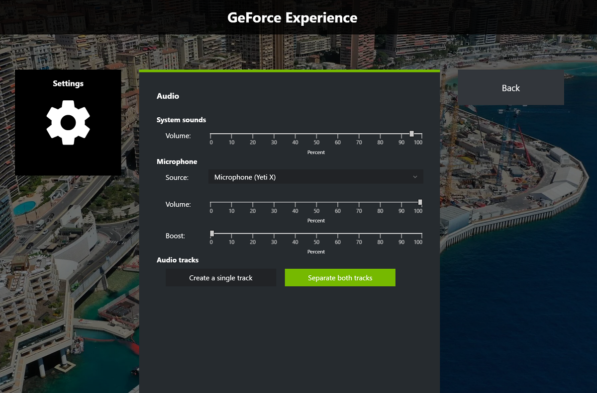Set Microphone volume to 20 percent
Screen dimensions: 597x393
[x=253, y=203]
